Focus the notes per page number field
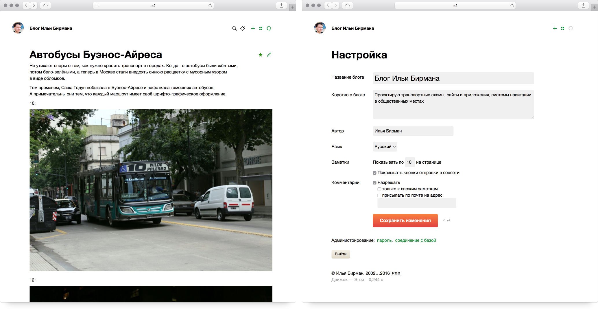 click(410, 162)
